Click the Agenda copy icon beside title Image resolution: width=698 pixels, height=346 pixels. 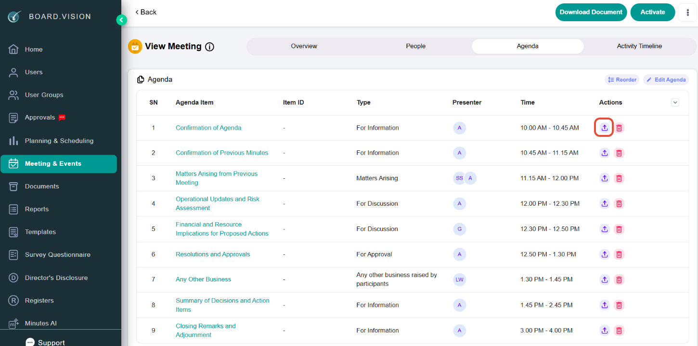[141, 80]
